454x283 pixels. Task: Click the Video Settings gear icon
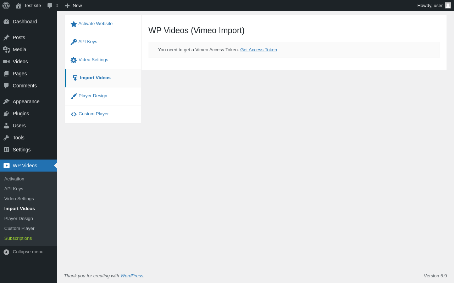coord(74,60)
